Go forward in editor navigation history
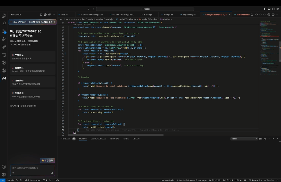281x182 pixels. tap(93, 9)
